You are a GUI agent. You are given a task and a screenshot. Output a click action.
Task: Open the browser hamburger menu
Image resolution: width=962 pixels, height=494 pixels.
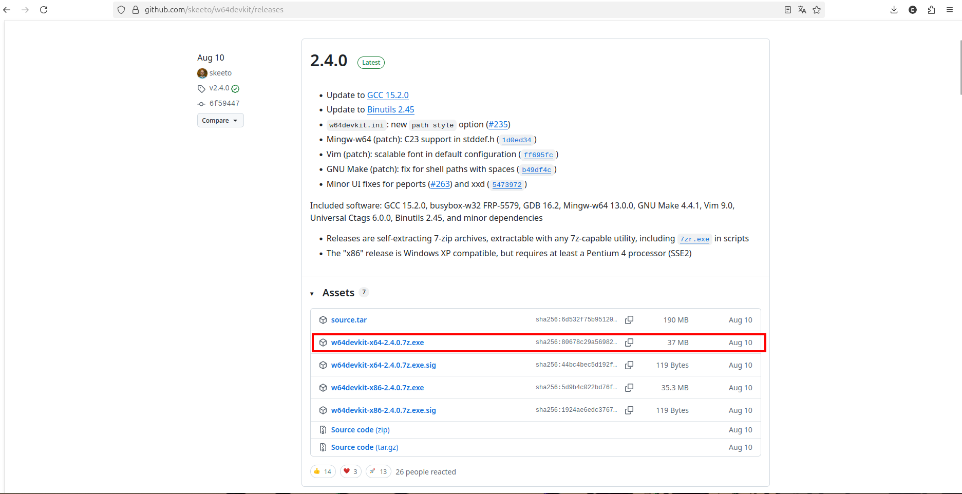tap(950, 9)
